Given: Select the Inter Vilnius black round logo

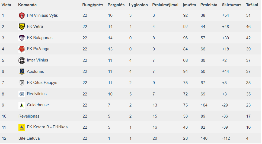Looking at the screenshot, I should 22,60.
